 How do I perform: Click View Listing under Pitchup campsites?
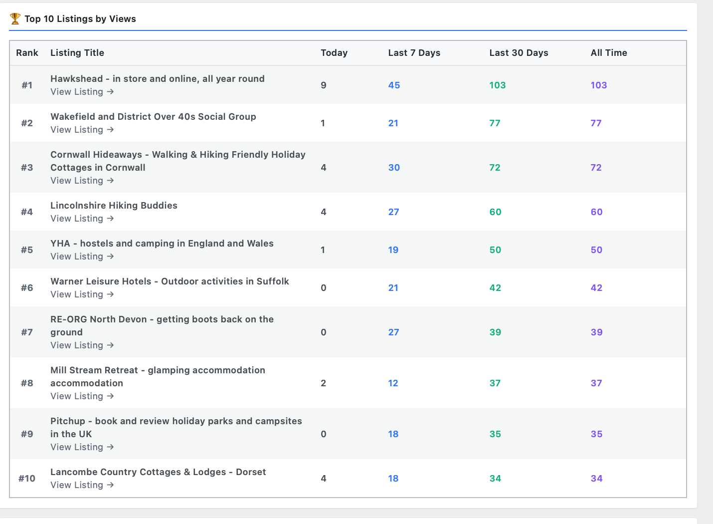tap(82, 447)
